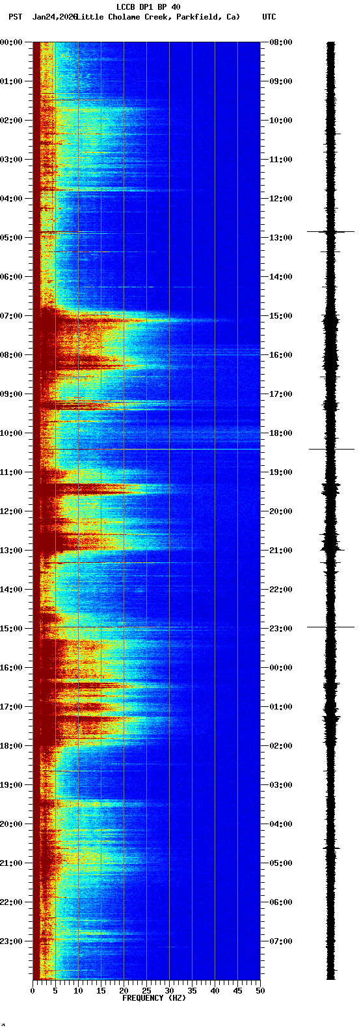Select the PST axis label "12:00"

tap(11, 511)
